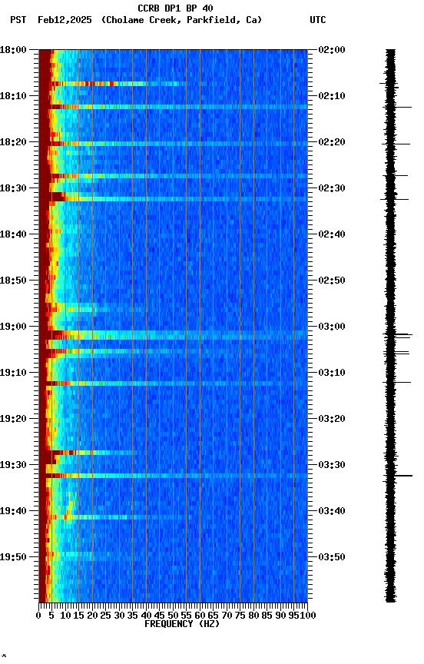
Task: Click the 25 Hz frequency axis label
Action: click(106, 616)
